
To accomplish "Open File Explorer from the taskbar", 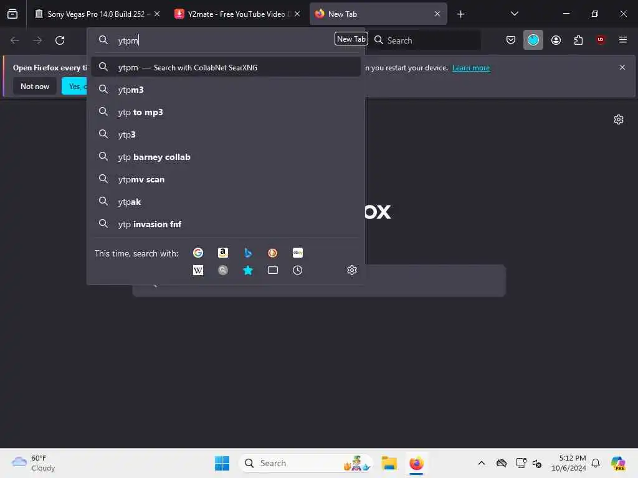I will pyautogui.click(x=389, y=463).
